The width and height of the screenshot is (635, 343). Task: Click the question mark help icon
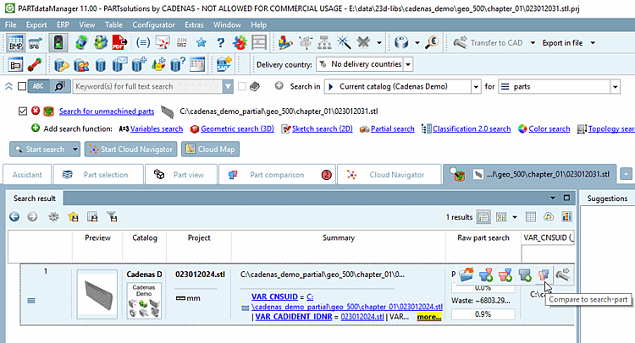(220, 42)
